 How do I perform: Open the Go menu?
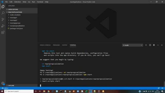click(29, 2)
